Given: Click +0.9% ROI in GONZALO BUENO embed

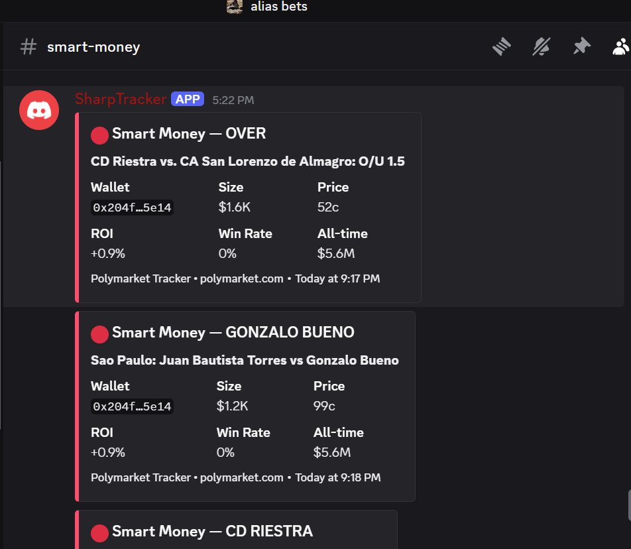Looking at the screenshot, I should 108,452.
